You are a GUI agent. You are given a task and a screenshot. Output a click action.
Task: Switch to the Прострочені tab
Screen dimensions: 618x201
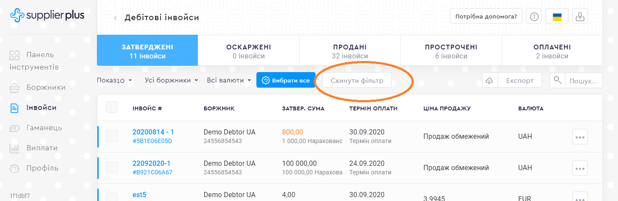[451, 51]
